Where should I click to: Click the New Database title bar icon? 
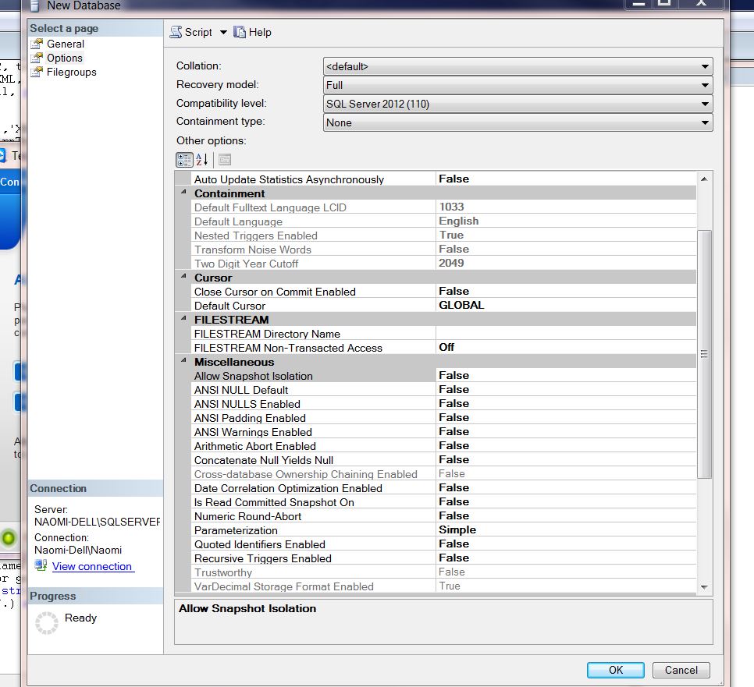35,5
